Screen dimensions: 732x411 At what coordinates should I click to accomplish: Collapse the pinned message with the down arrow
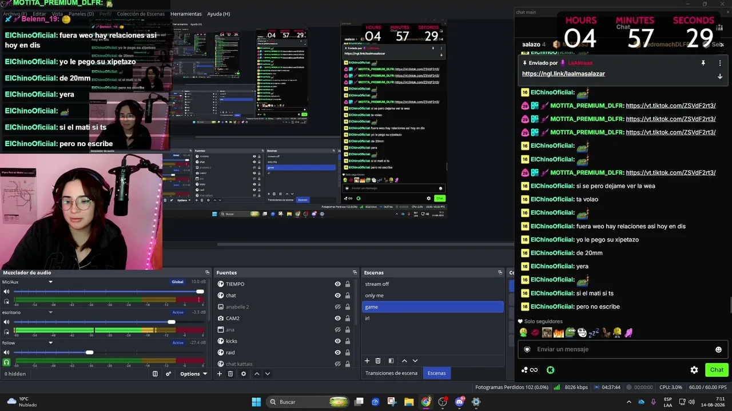(720, 76)
